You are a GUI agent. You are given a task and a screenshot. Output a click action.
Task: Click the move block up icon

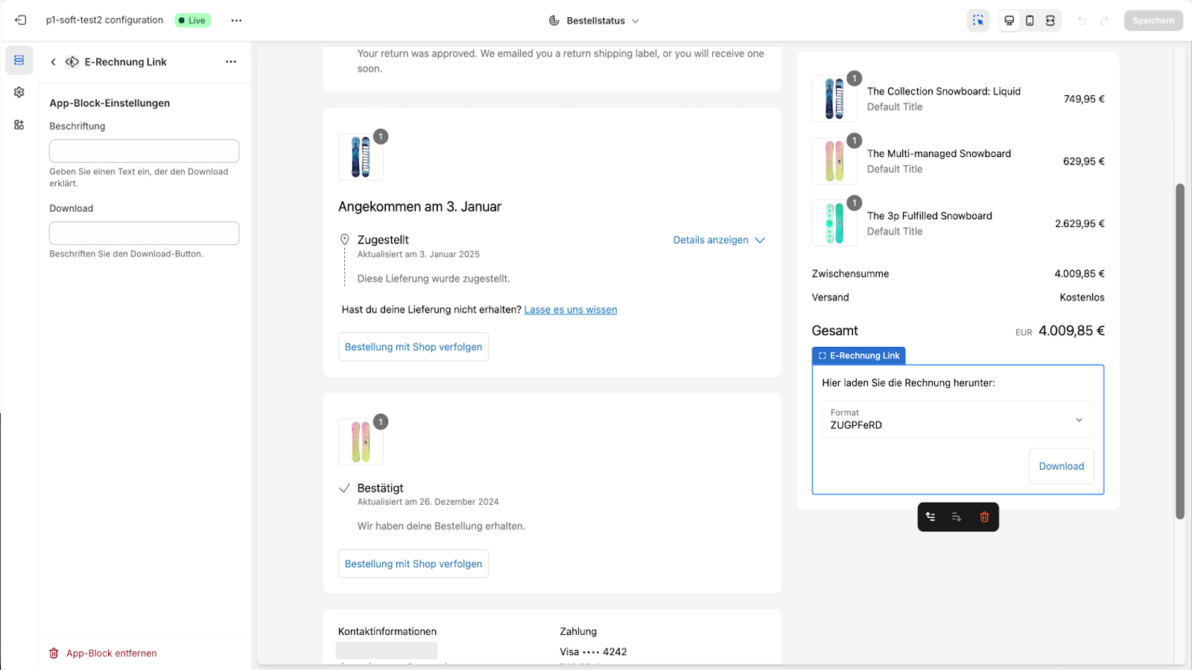(x=931, y=517)
